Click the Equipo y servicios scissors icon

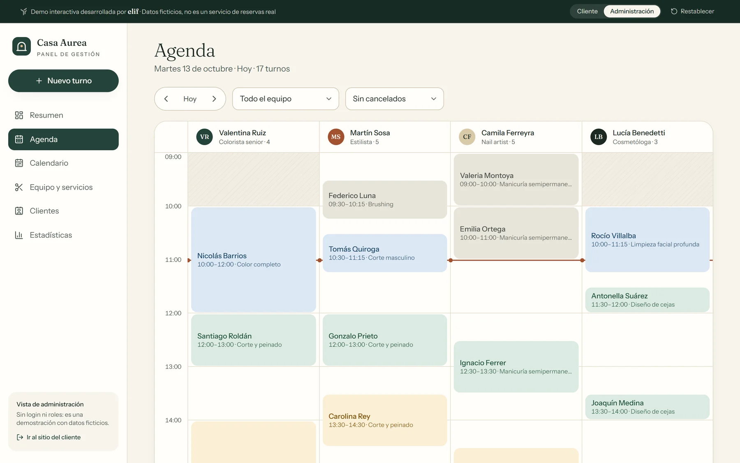19,188
